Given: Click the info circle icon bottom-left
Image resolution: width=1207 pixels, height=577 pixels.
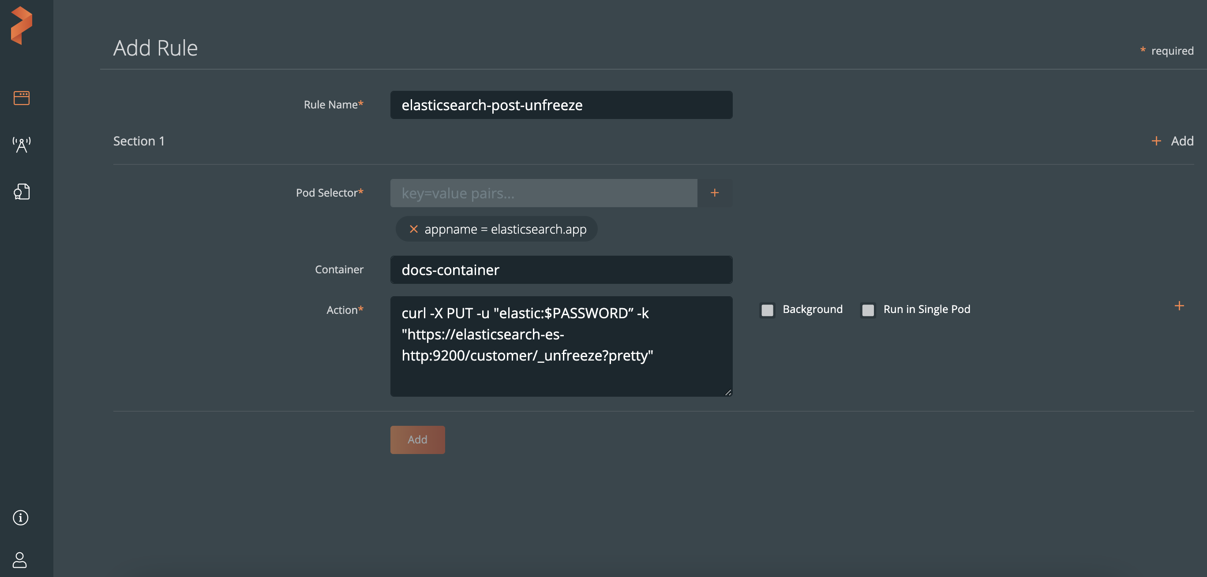Looking at the screenshot, I should [x=21, y=517].
